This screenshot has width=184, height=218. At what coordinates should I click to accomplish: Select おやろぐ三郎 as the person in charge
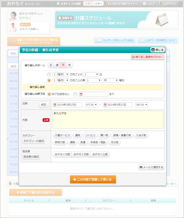(100, 155)
